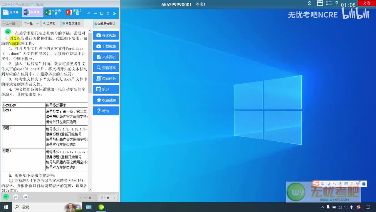Pin the exam question panel

pos(89,13)
